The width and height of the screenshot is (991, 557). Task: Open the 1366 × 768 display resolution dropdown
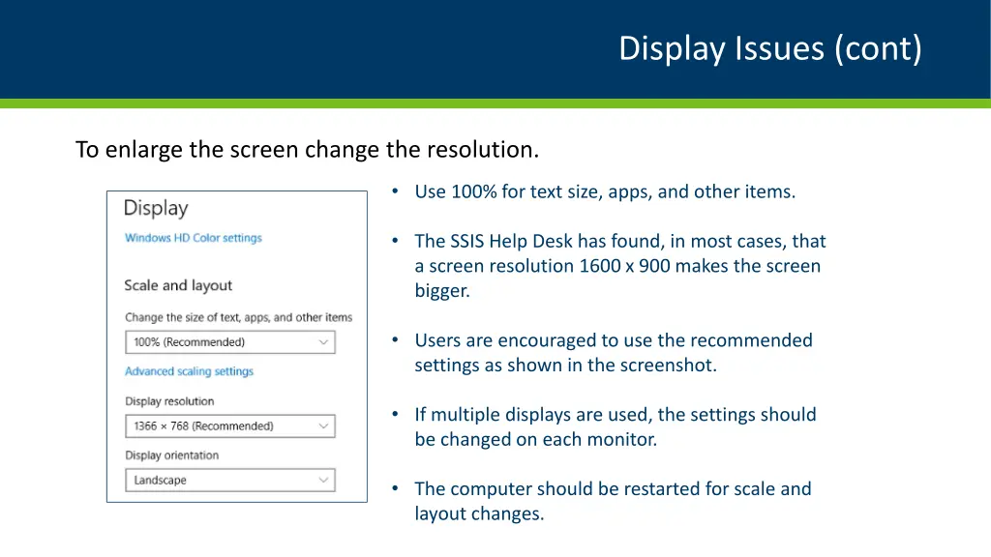[x=230, y=426]
